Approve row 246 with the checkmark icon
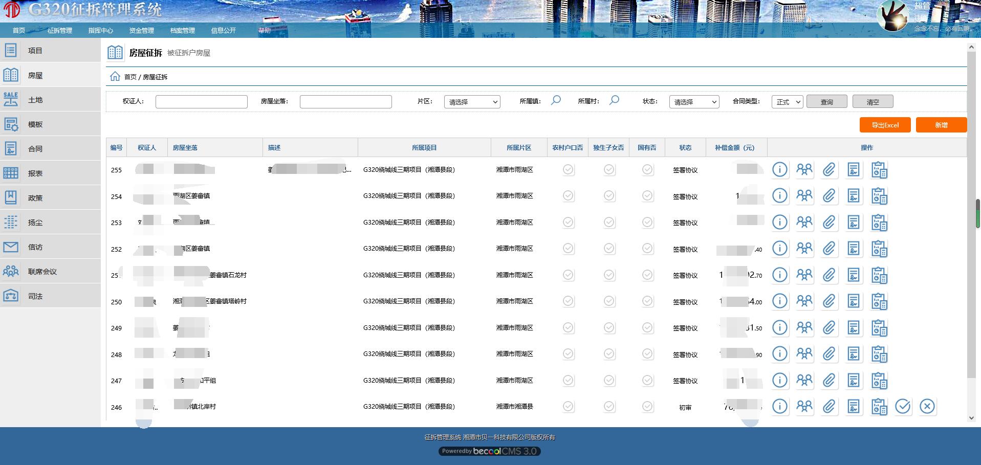Image resolution: width=981 pixels, height=465 pixels. click(903, 407)
